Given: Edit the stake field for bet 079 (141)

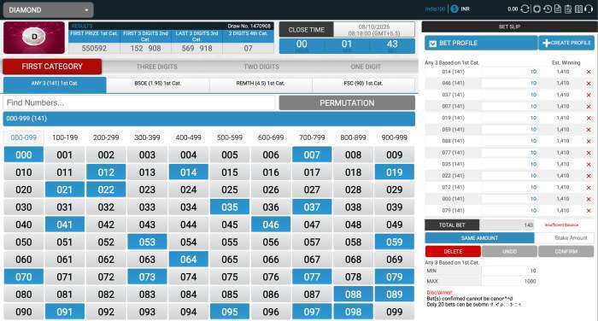Looking at the screenshot, I should click(x=509, y=210).
